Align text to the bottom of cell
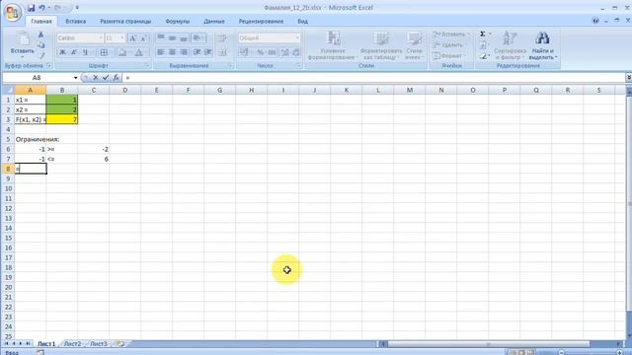The height and width of the screenshot is (355, 632). [x=184, y=37]
